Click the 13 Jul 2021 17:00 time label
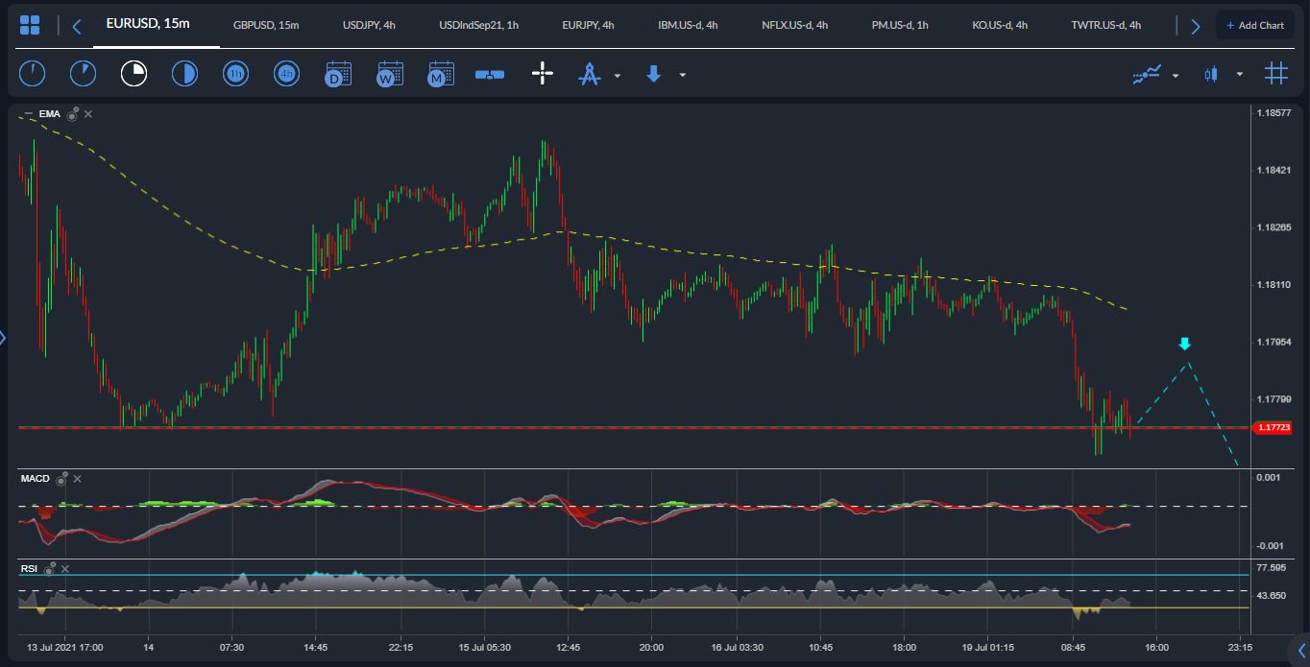Viewport: 1310px width, 667px height. tap(65, 647)
